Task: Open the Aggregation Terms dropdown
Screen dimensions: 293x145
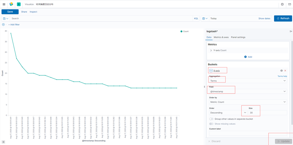Action: [x=248, y=81]
